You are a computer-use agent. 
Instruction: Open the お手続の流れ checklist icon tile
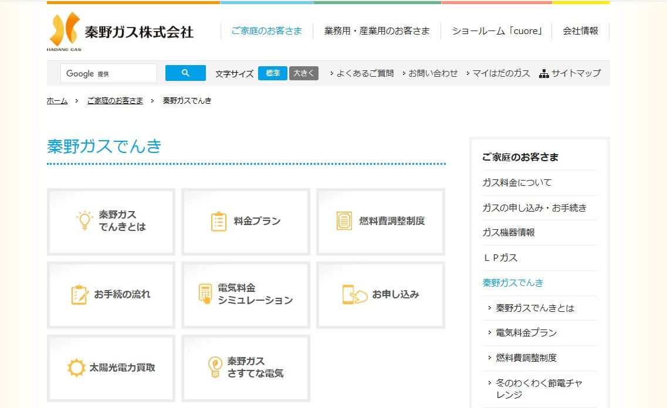pos(111,294)
